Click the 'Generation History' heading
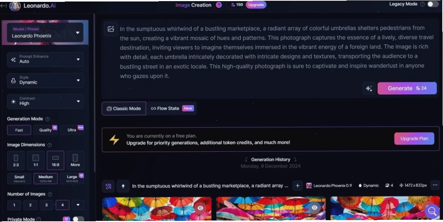 [x=271, y=159]
